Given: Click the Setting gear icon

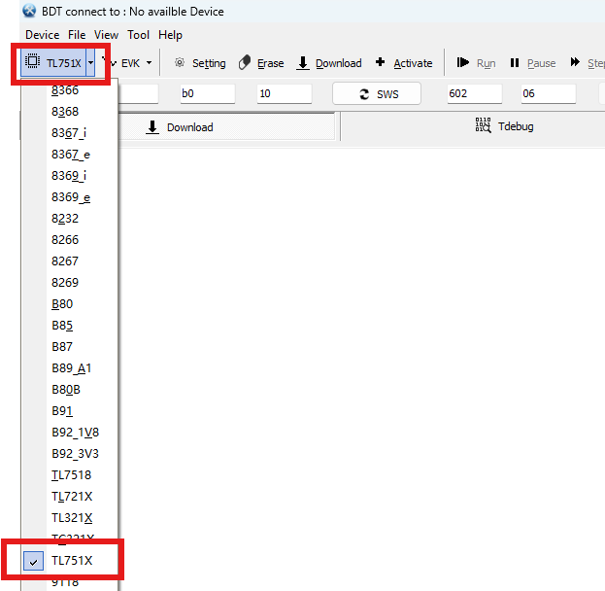Looking at the screenshot, I should (180, 62).
